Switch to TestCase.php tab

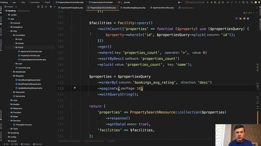point(186,8)
